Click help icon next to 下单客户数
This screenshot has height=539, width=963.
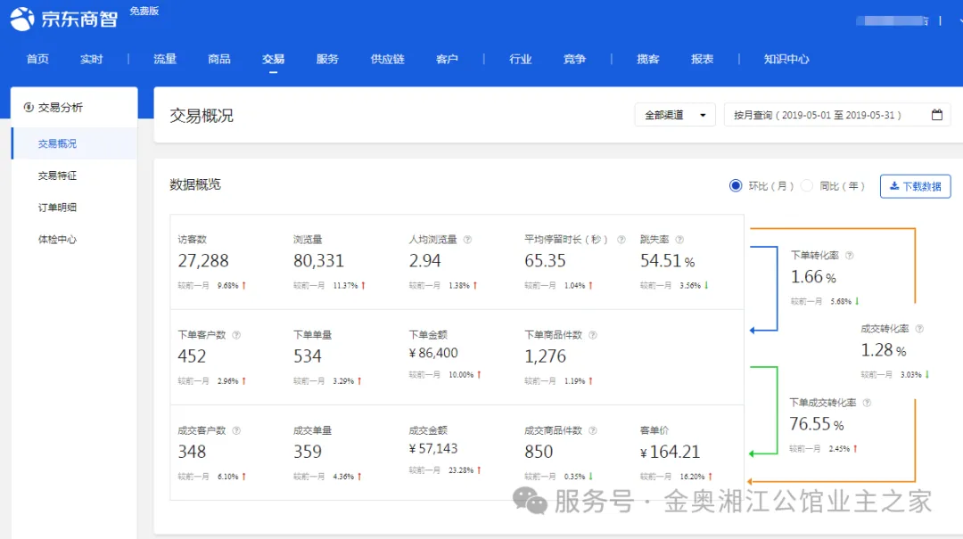[x=236, y=335]
